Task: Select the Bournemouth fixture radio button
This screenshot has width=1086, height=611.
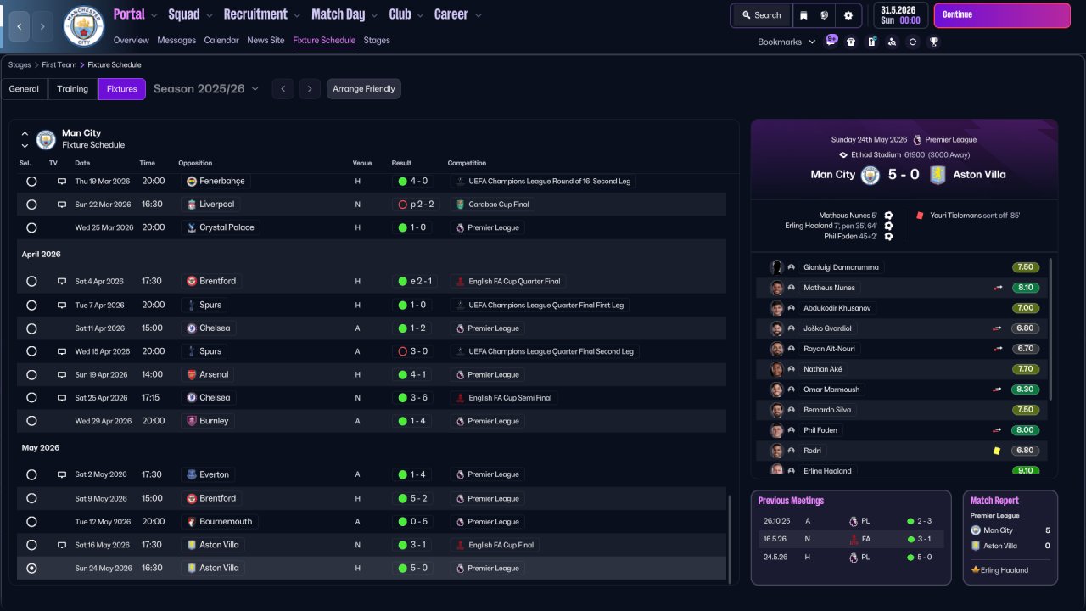Action: [31, 522]
